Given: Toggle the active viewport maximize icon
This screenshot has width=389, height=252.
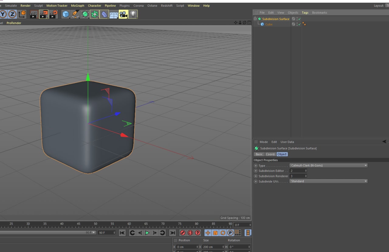Looking at the screenshot, I should (x=249, y=23).
